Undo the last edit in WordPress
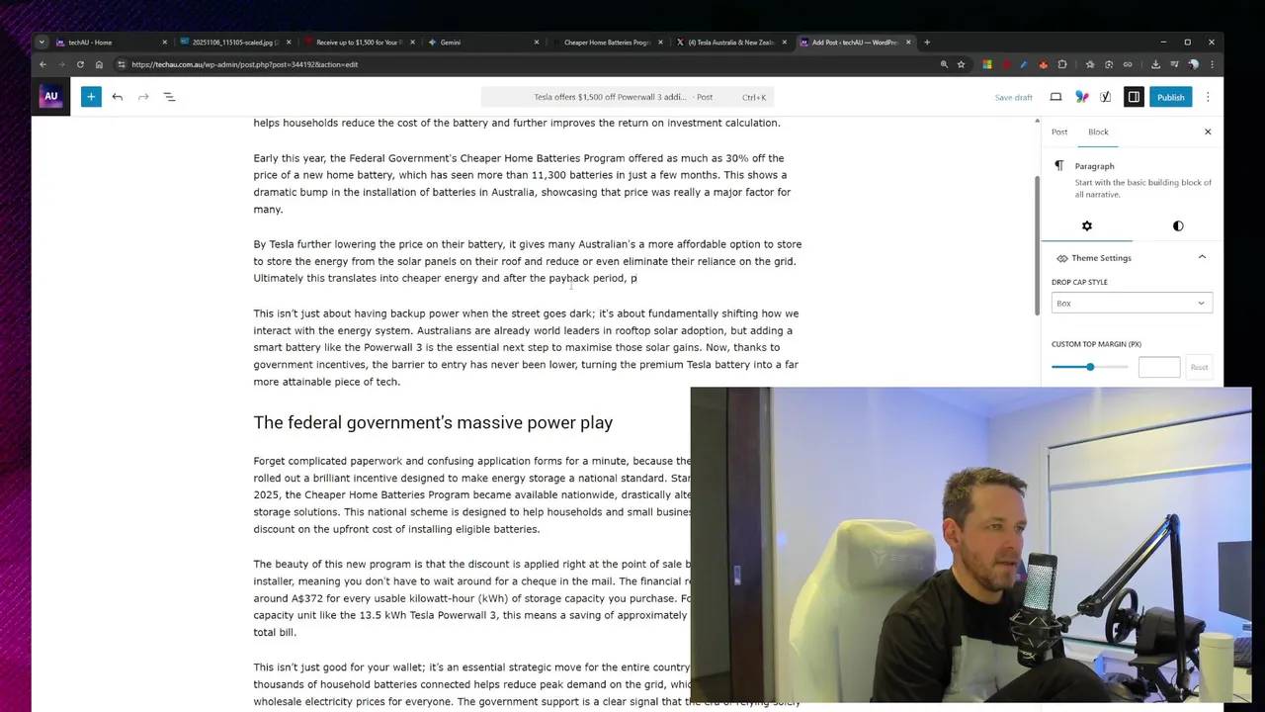The height and width of the screenshot is (712, 1265). [118, 97]
